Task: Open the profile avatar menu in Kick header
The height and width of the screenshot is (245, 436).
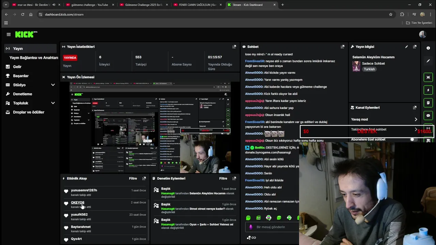Action: click(422, 34)
